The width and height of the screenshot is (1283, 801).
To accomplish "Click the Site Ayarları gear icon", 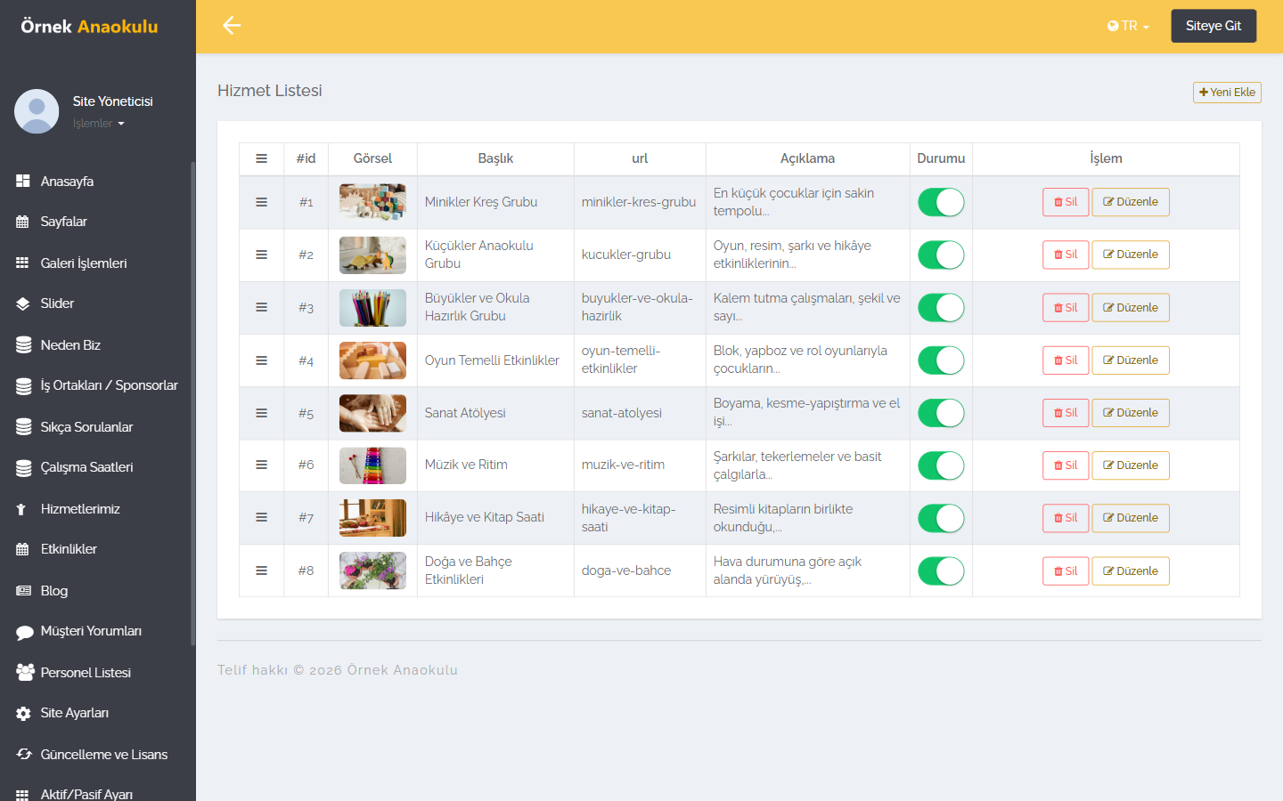I will pyautogui.click(x=23, y=713).
